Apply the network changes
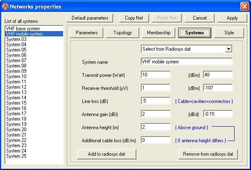This screenshot has width=251, height=170. pos(232,18)
